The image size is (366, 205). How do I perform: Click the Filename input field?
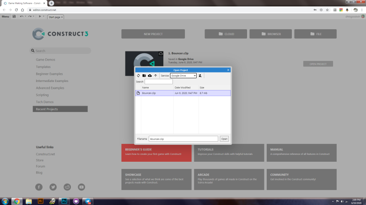pyautogui.click(x=183, y=139)
